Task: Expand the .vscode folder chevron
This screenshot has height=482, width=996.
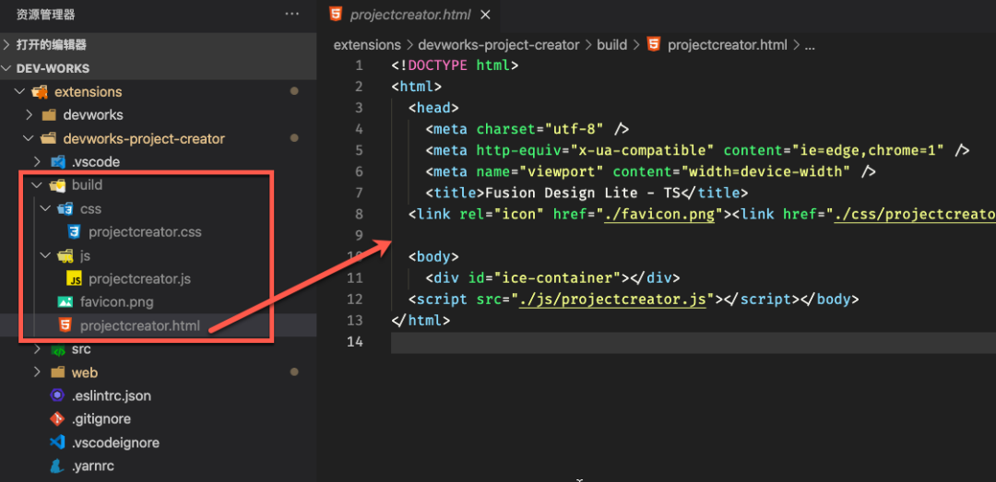Action: [x=38, y=162]
